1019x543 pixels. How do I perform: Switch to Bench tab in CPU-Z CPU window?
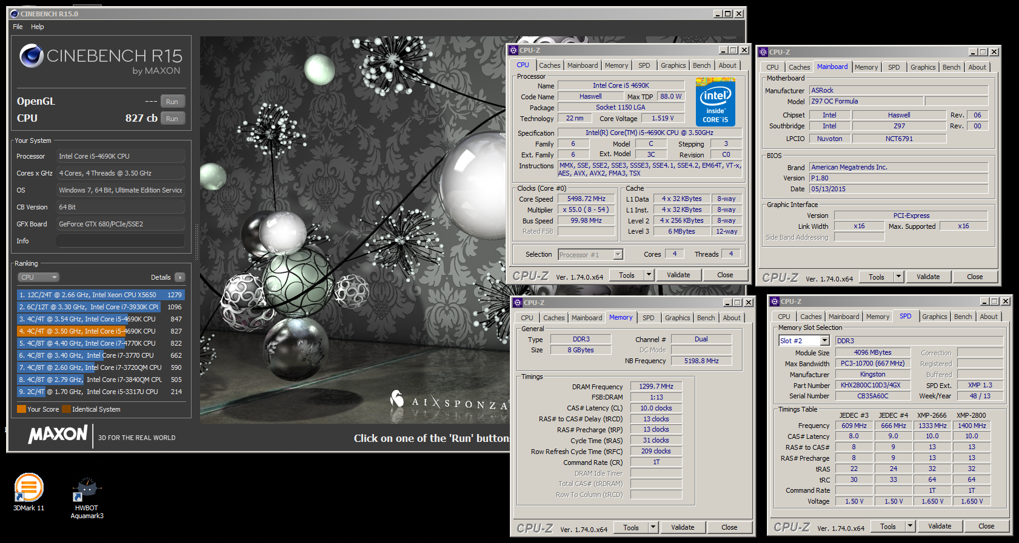(702, 65)
